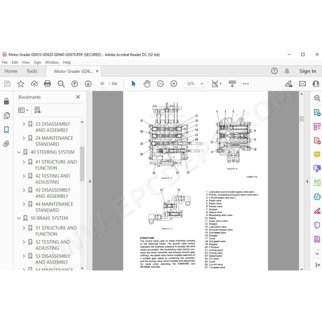Image resolution: width=322 pixels, height=322 pixels.
Task: Open the View menu
Action: point(26,62)
